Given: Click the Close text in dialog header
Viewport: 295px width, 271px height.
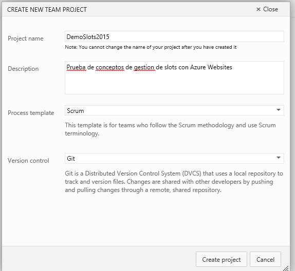Looking at the screenshot, I should pos(270,9).
